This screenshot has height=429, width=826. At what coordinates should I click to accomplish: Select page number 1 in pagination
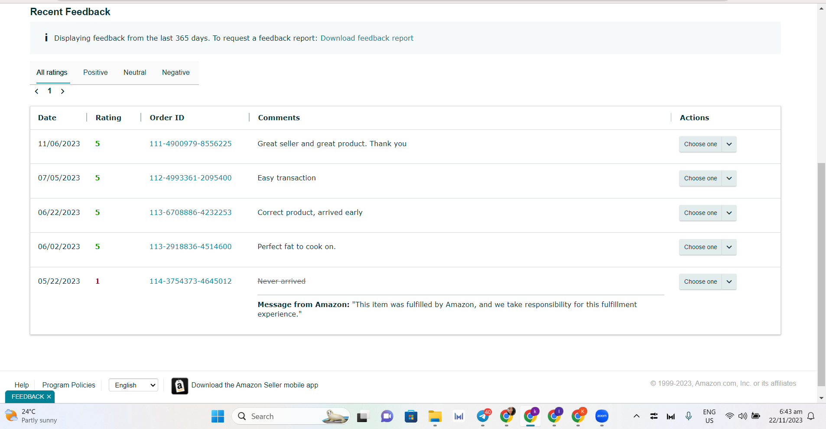pos(49,91)
